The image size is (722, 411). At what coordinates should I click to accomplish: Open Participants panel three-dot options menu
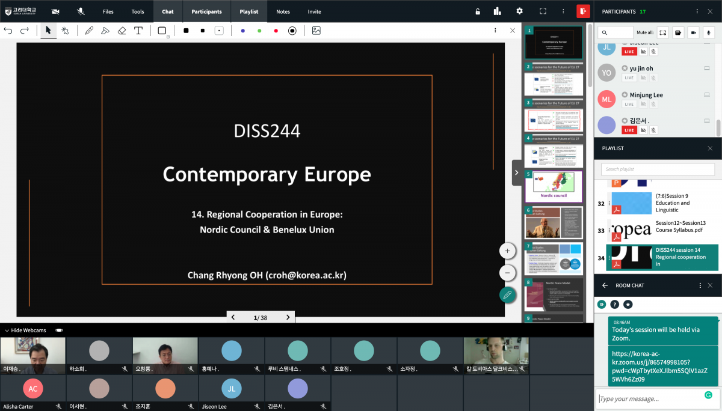[x=697, y=11]
